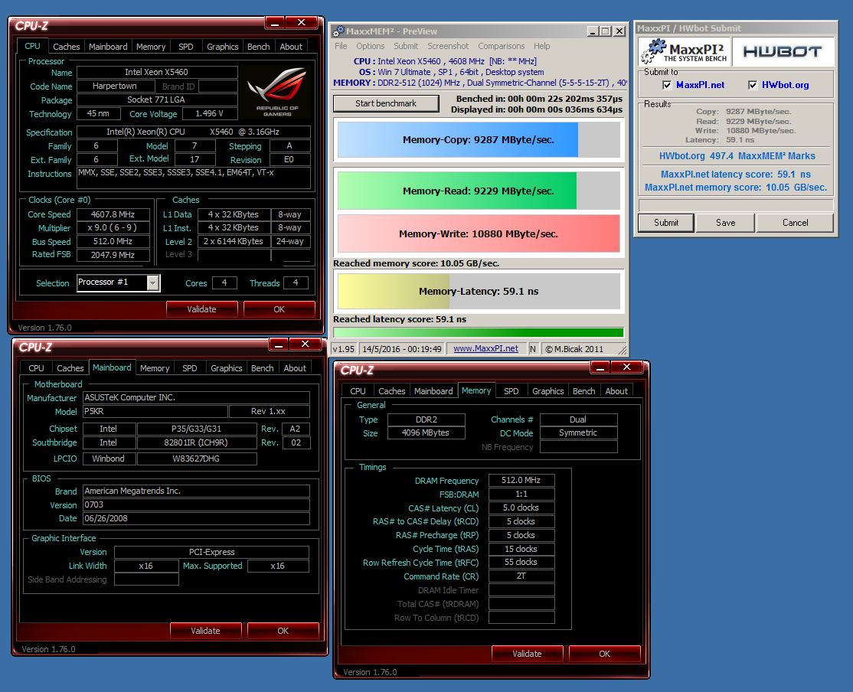Select About tab in CPU-Z Memory window
Image resolution: width=853 pixels, height=692 pixels.
(616, 391)
